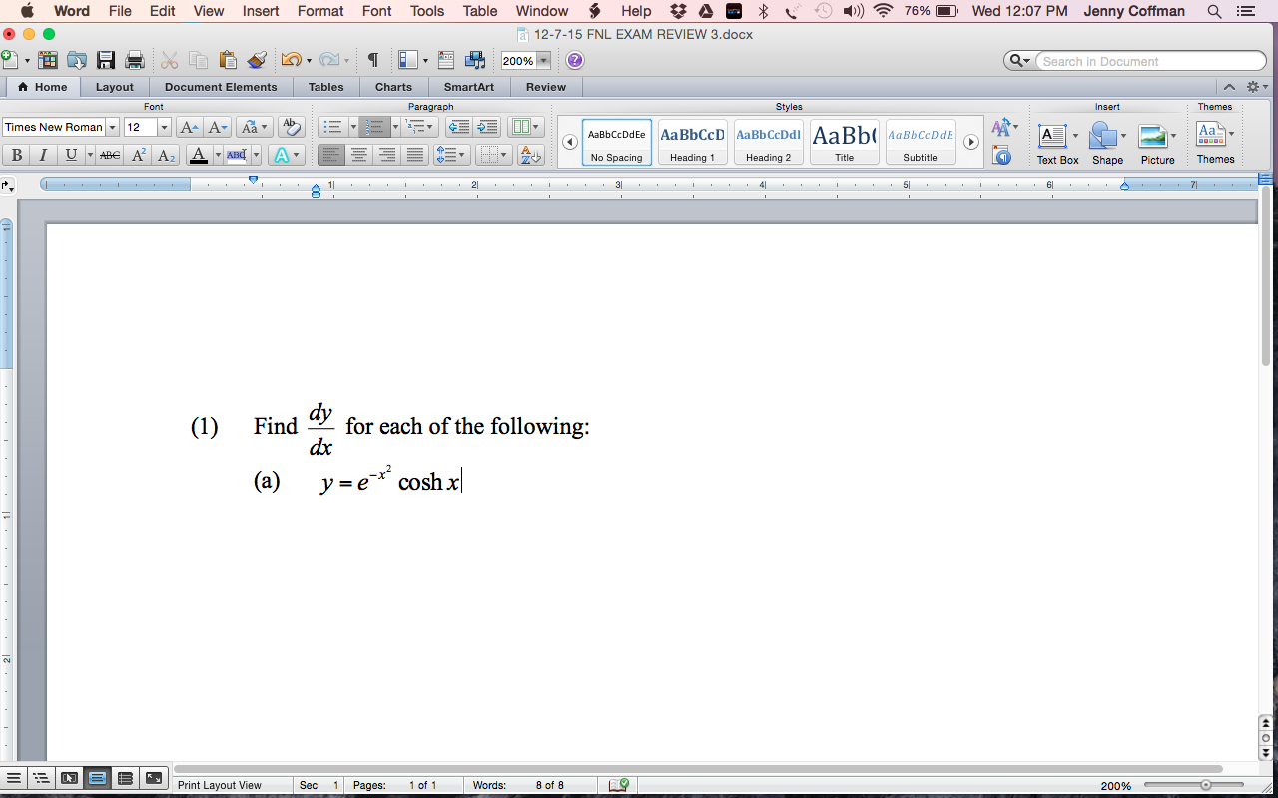This screenshot has height=798, width=1278.
Task: Toggle bold formatting
Action: click(x=16, y=155)
